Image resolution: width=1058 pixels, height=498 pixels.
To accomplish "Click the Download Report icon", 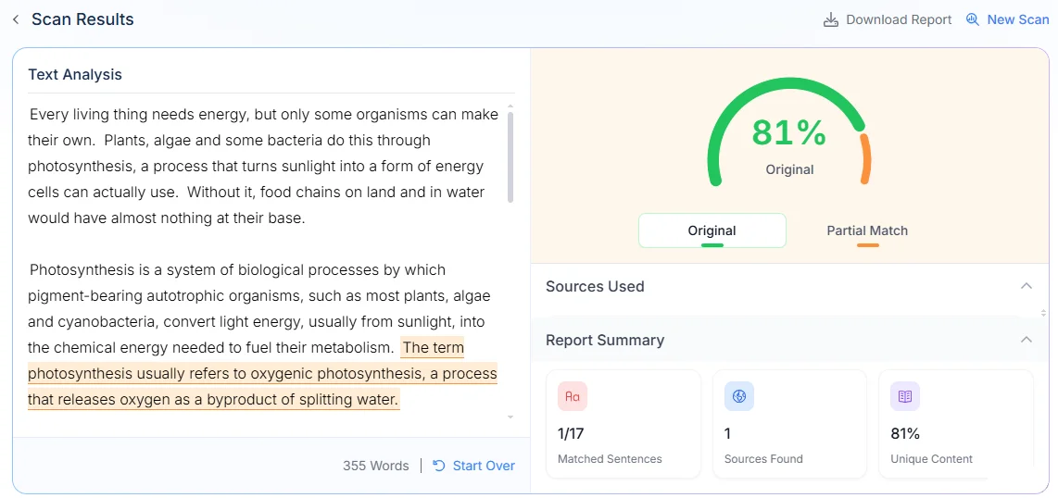I will [831, 19].
